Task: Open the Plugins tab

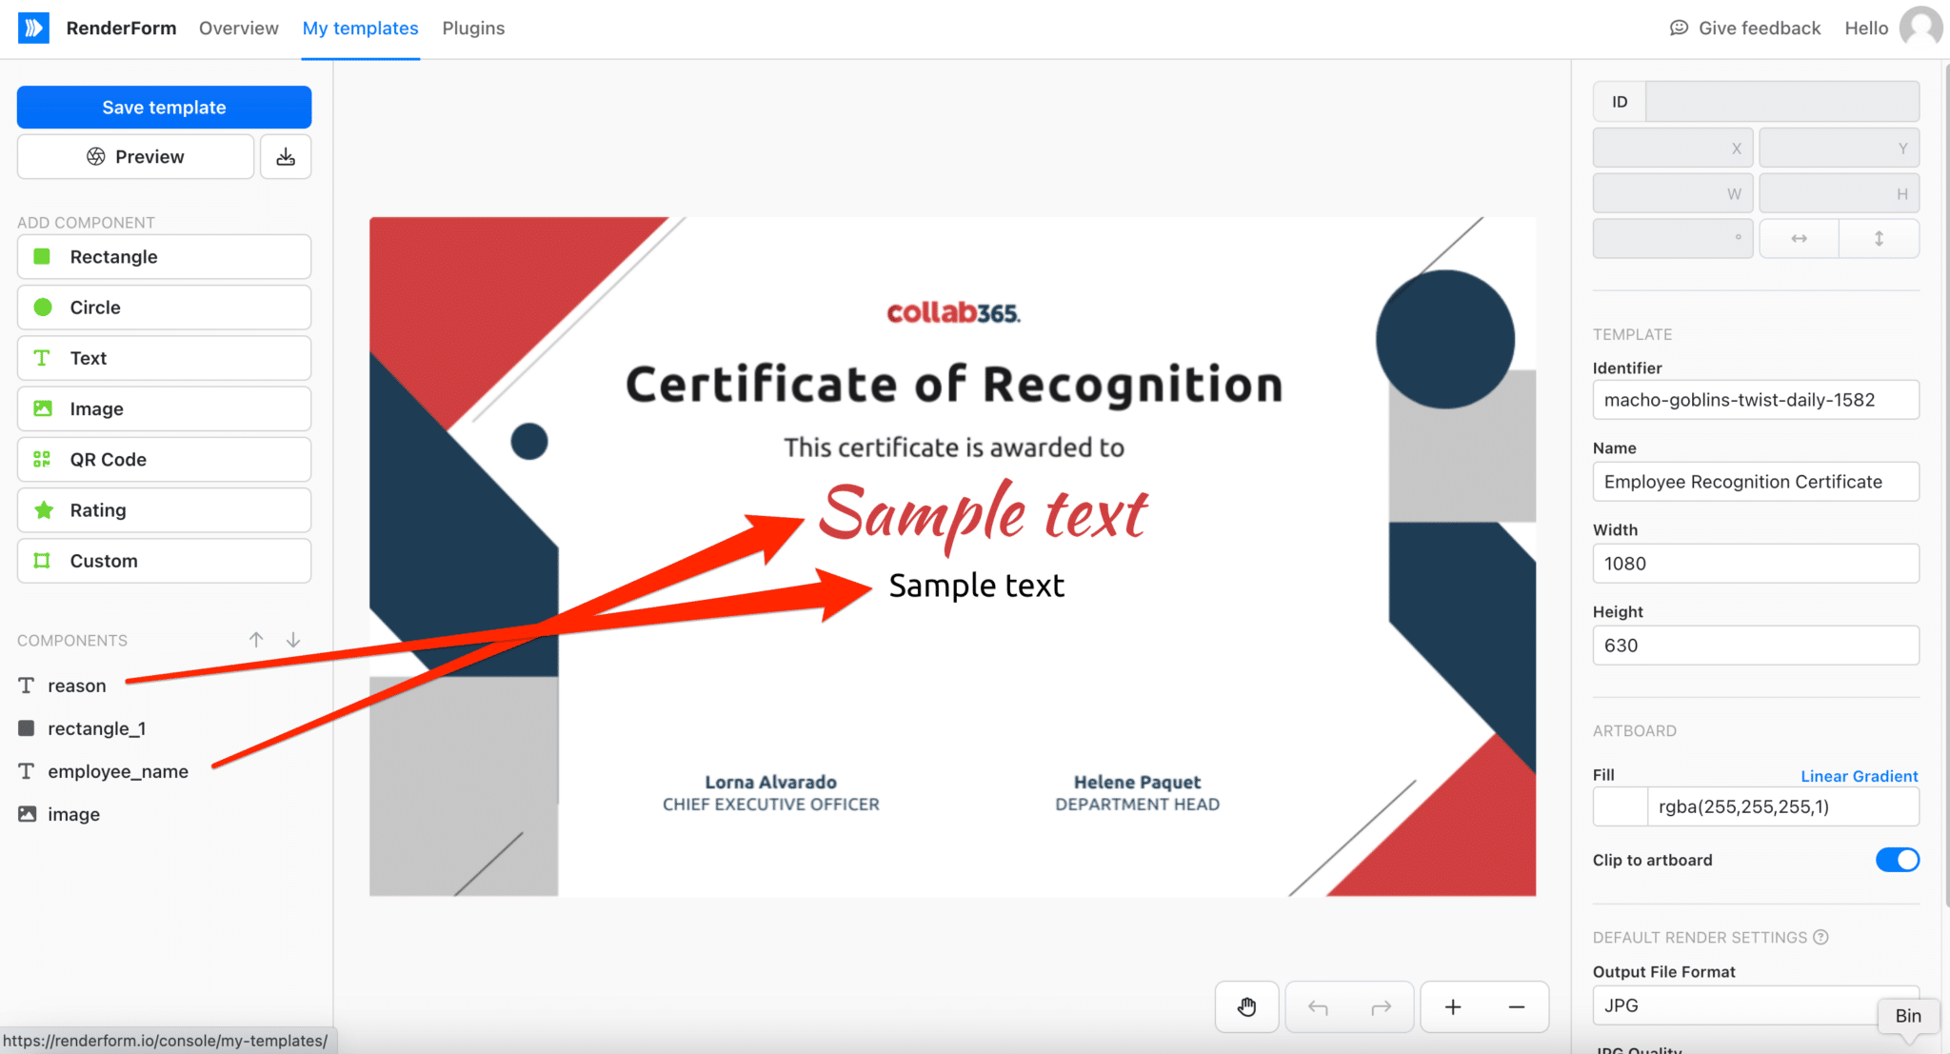Action: [473, 28]
